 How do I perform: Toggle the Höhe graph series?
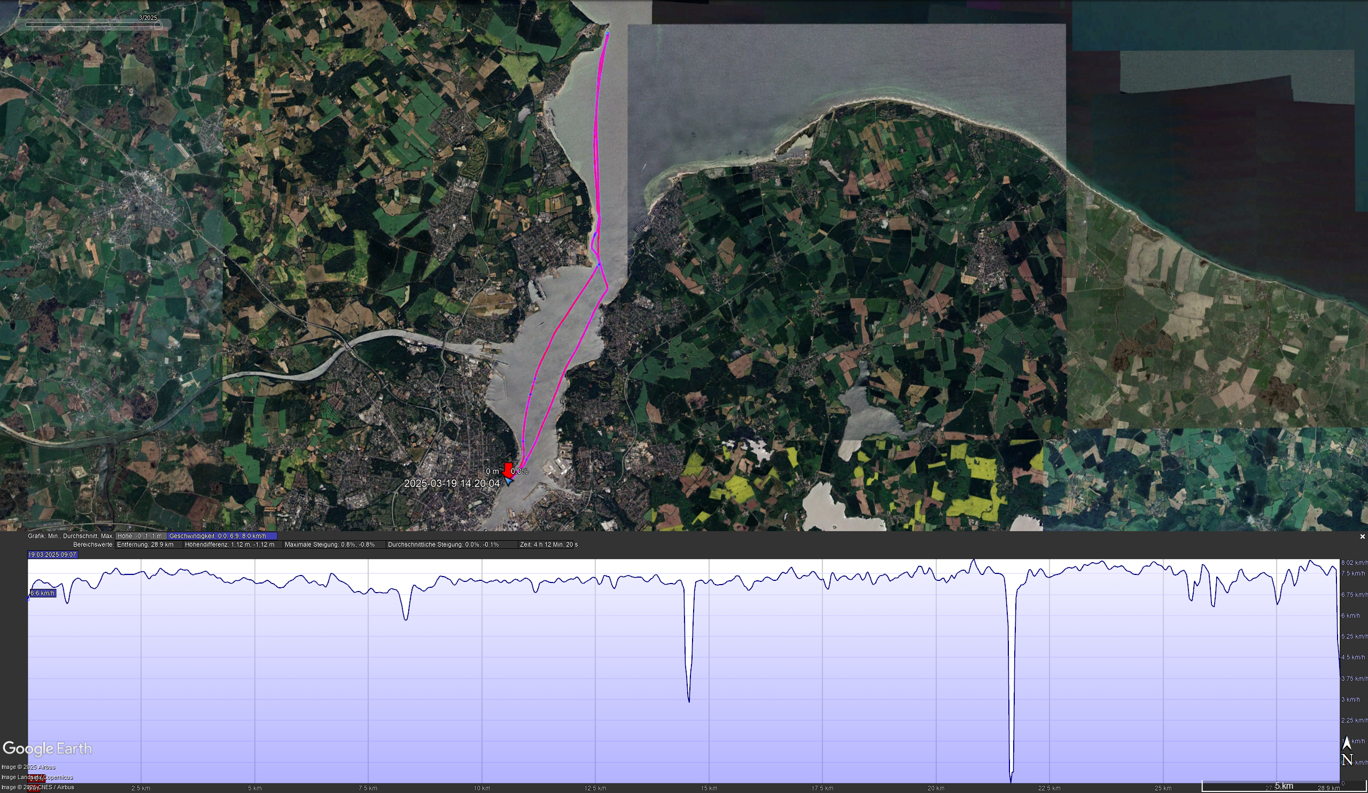pos(140,536)
